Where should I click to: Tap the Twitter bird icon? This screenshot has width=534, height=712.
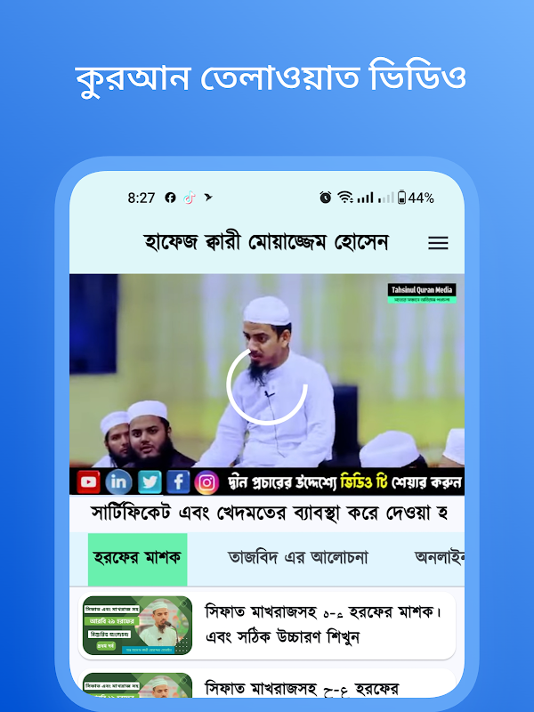(x=150, y=481)
